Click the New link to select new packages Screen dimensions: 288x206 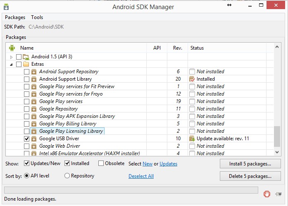pos(148,164)
